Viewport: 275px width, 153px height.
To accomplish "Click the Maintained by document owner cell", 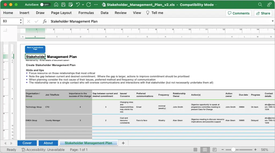I will click(x=48, y=60).
